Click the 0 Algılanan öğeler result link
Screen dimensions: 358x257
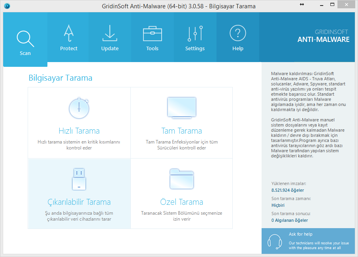[x=290, y=220]
